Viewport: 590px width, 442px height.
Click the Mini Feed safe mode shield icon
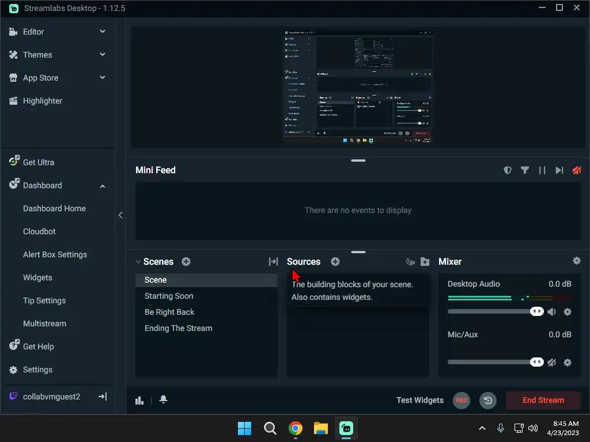pyautogui.click(x=508, y=170)
